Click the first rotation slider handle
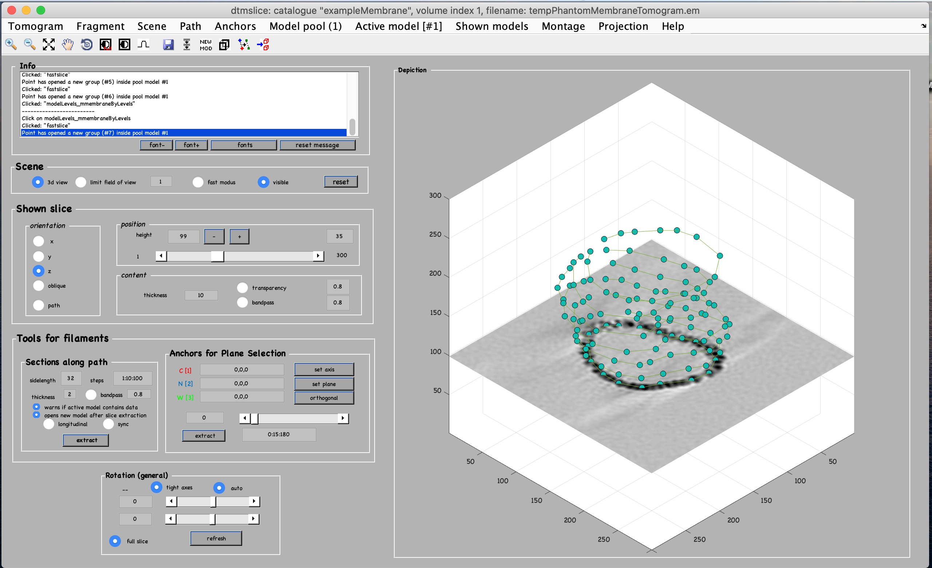The height and width of the screenshot is (568, 932). [213, 501]
